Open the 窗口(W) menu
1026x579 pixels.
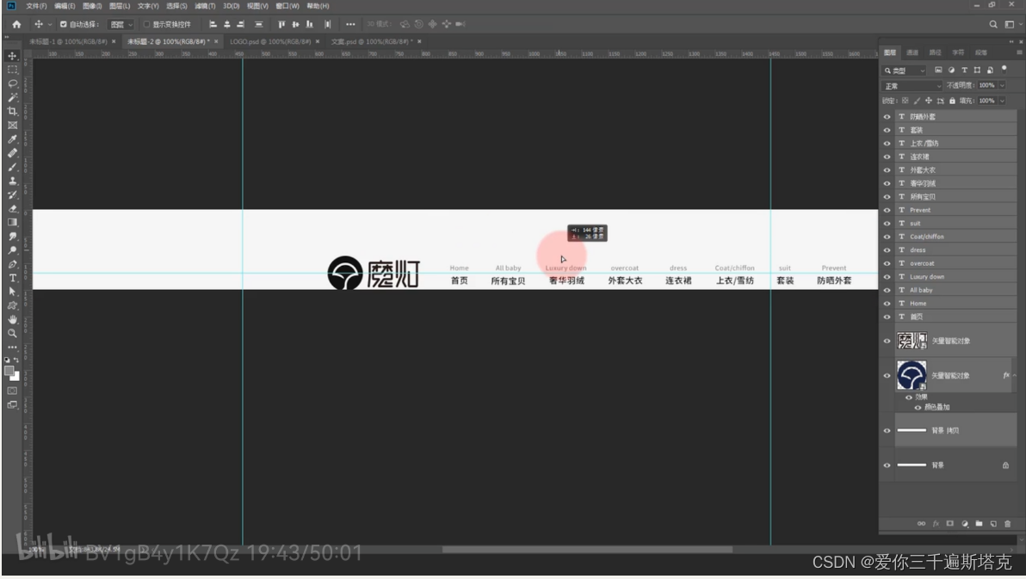287,6
